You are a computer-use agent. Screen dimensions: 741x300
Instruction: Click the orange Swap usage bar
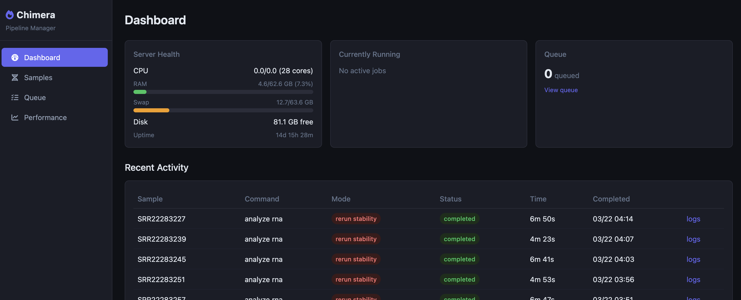coord(151,110)
